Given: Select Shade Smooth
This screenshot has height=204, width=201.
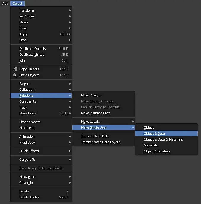Looking at the screenshot, I should [x=30, y=122].
